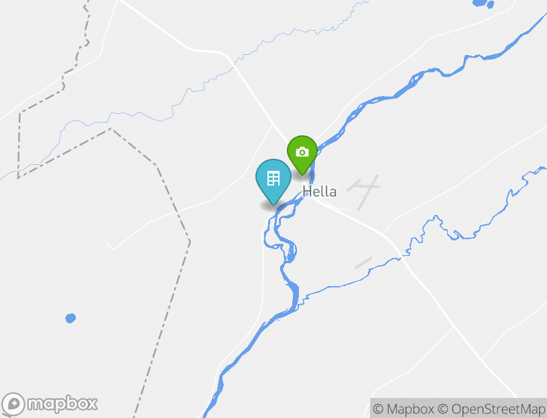Image resolution: width=547 pixels, height=418 pixels.
Task: Click the road fork just above the camera marker
Action: tap(273, 124)
